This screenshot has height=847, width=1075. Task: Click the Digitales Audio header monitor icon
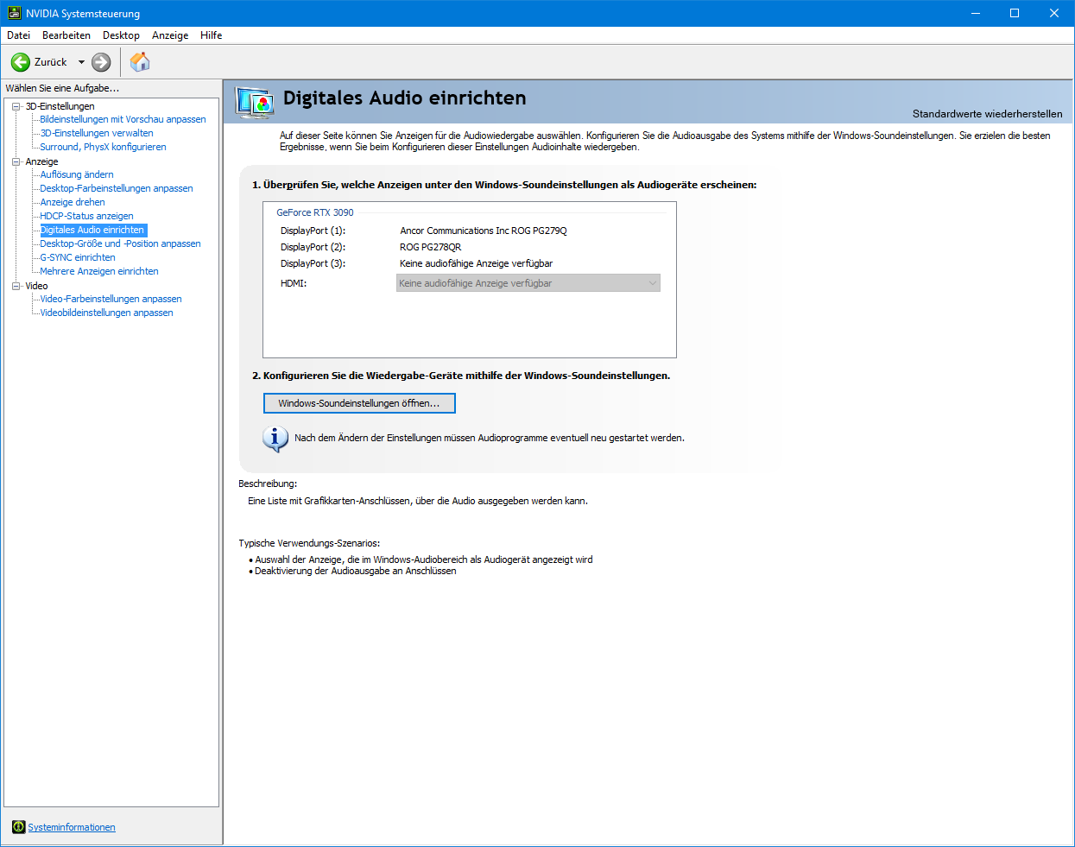point(255,102)
